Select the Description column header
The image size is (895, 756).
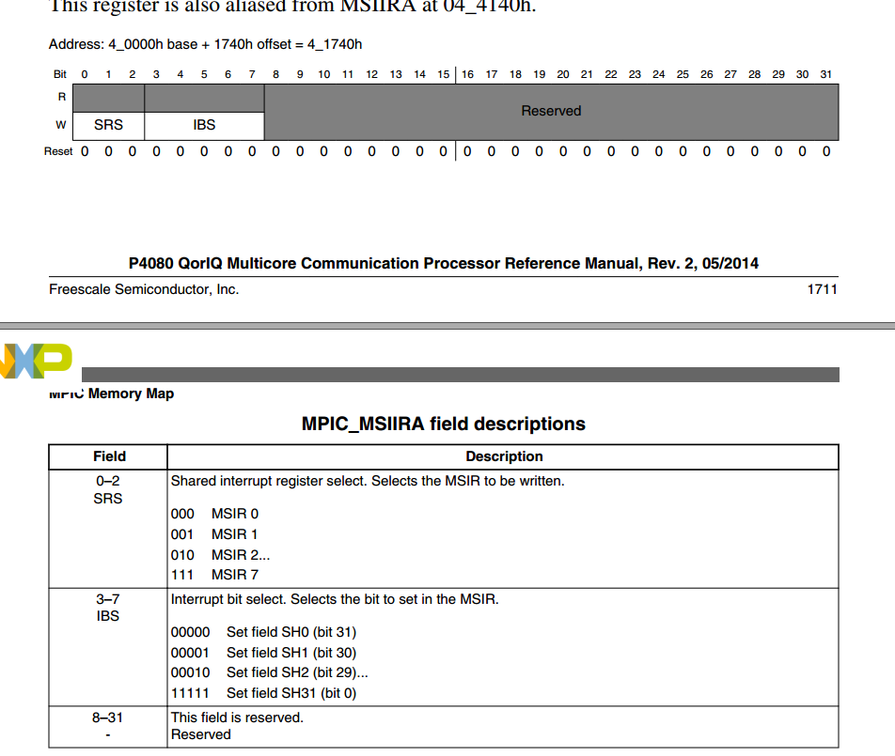pos(504,456)
